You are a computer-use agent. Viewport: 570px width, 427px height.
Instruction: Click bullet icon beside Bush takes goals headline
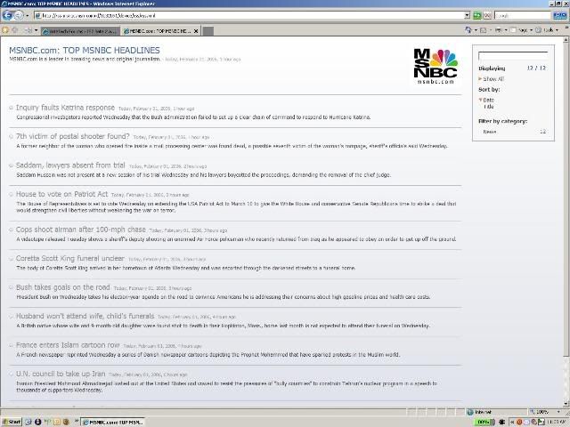click(11, 288)
